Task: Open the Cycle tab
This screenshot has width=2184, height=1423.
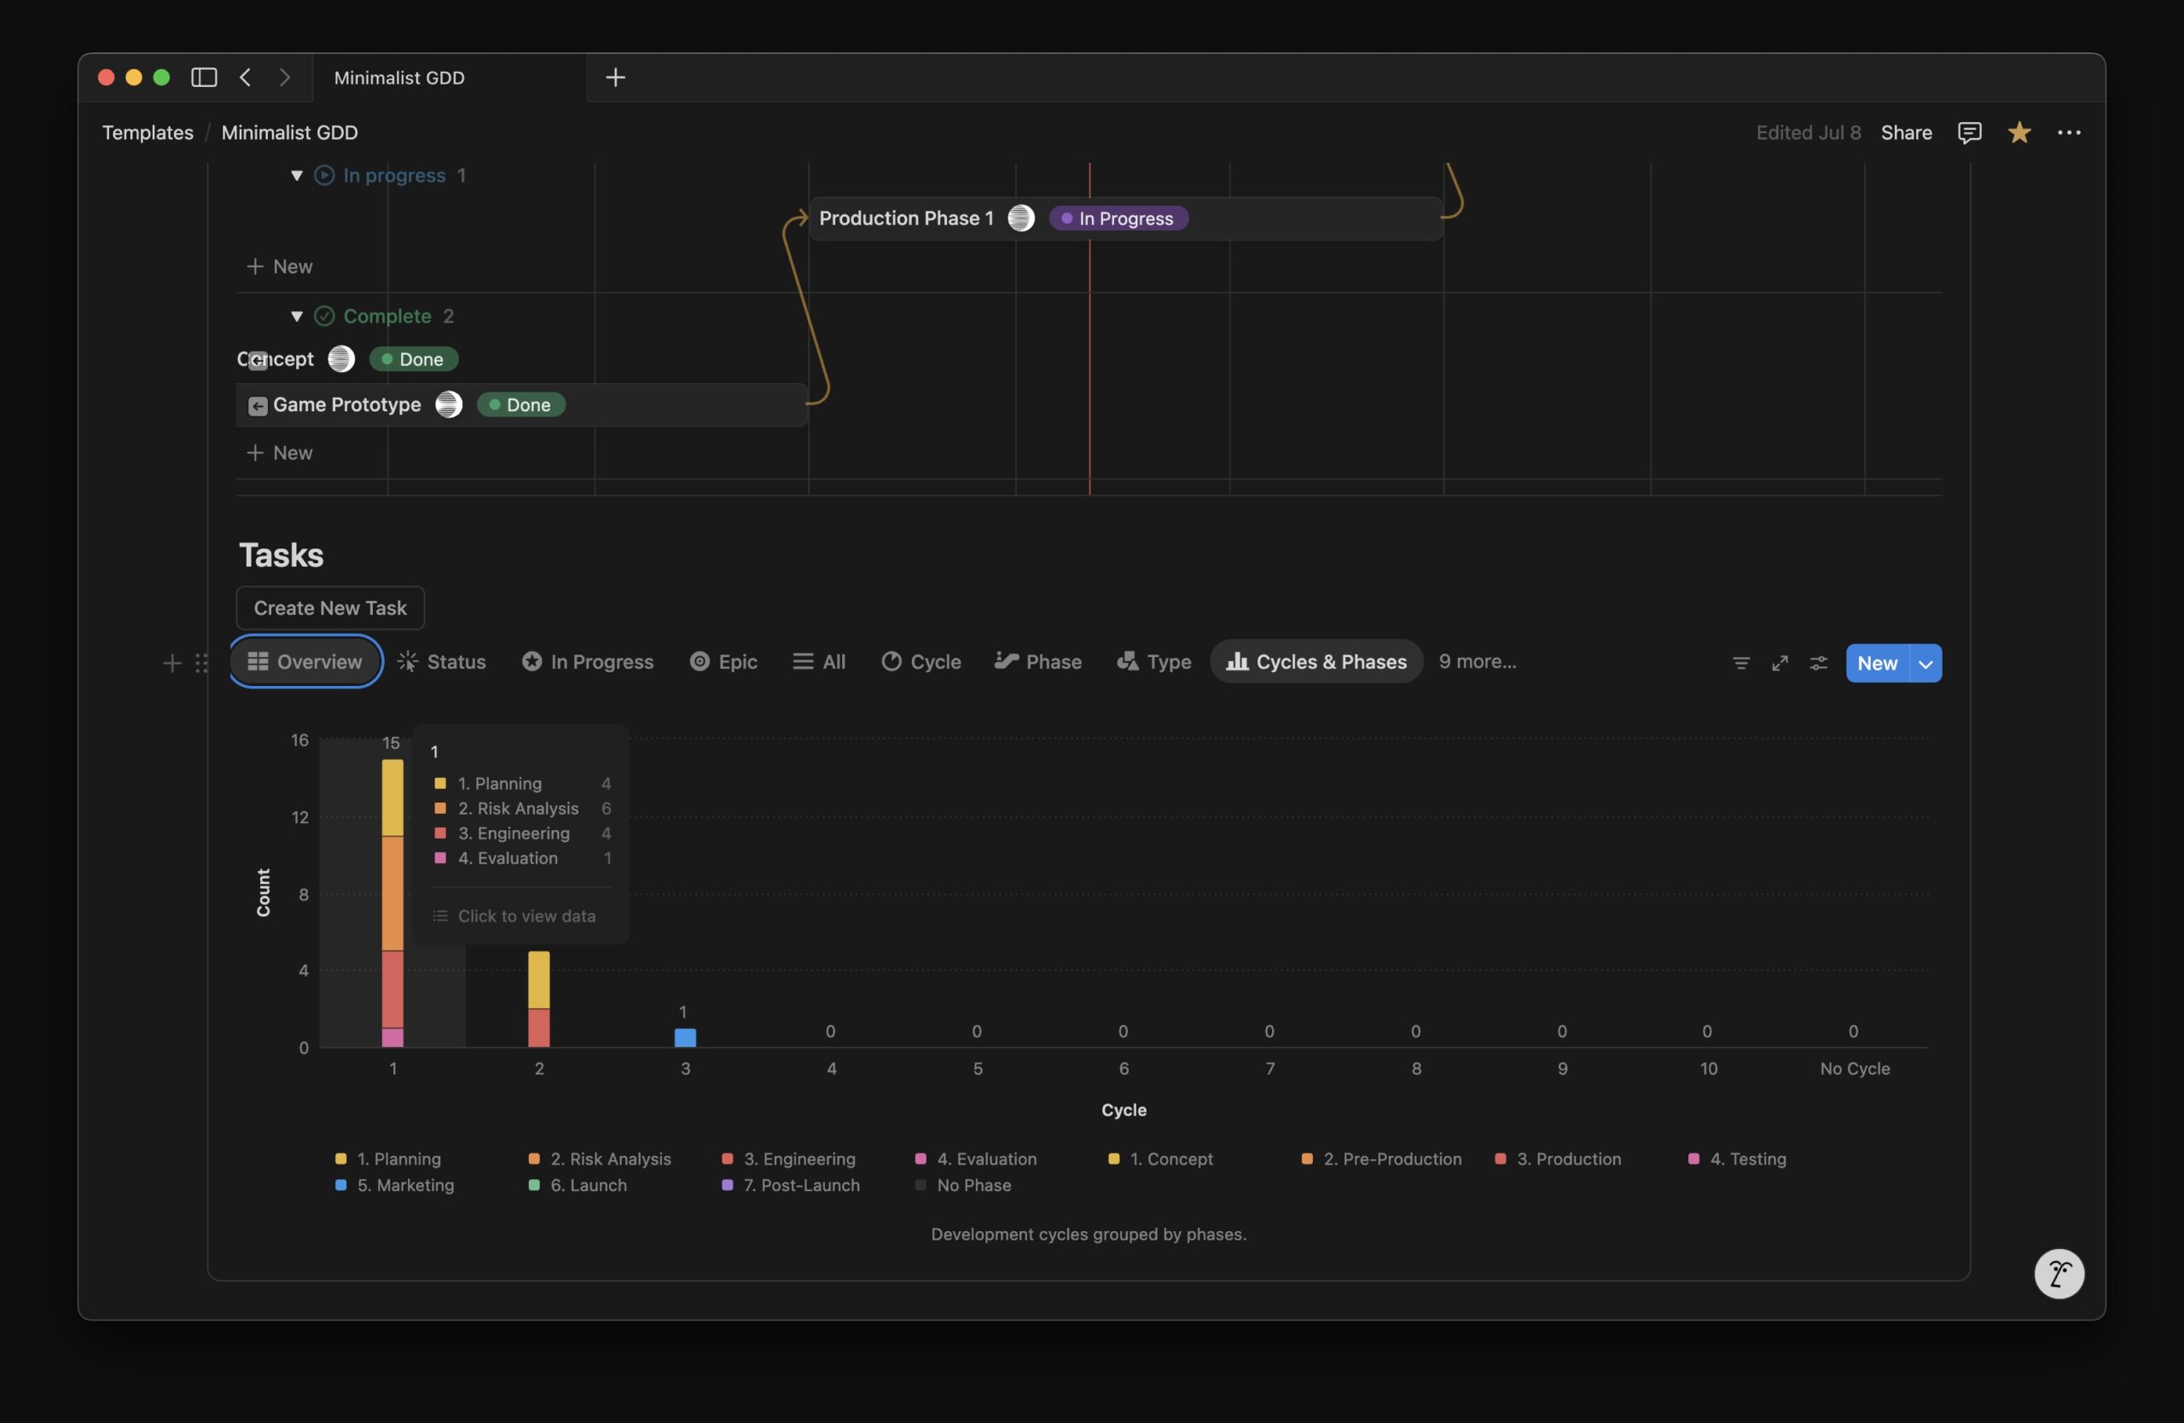Action: click(x=921, y=661)
